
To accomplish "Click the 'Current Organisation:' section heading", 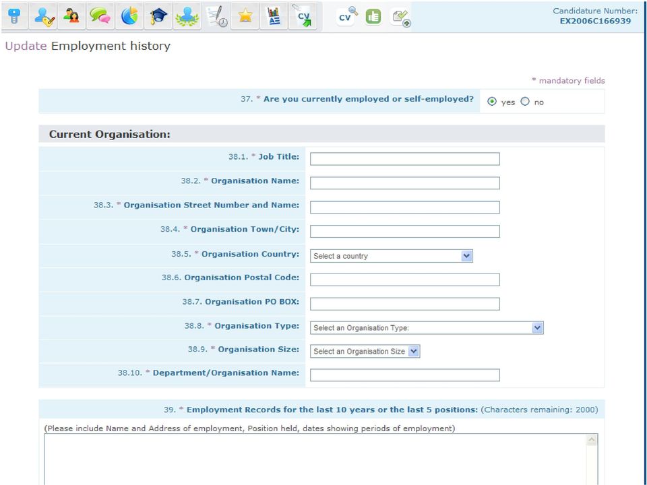I will click(110, 135).
